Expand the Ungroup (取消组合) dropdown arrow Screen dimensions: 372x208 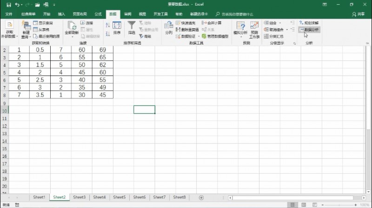[287, 30]
